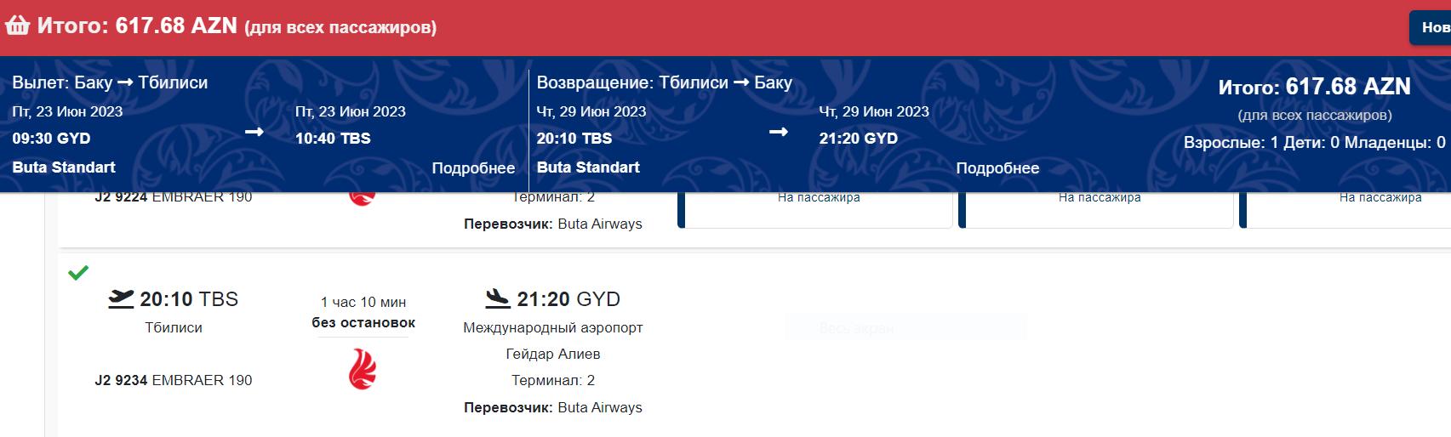Click the landing plane icon at 21:20 GYD
The image size is (1451, 437).
pyautogui.click(x=498, y=298)
